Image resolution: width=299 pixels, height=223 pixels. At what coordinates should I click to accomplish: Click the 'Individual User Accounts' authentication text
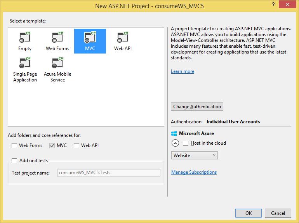pyautogui.click(x=233, y=122)
